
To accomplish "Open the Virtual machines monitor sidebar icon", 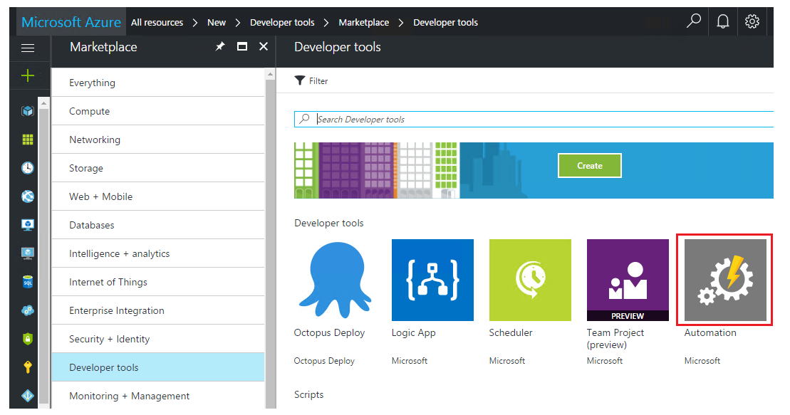I will [28, 225].
